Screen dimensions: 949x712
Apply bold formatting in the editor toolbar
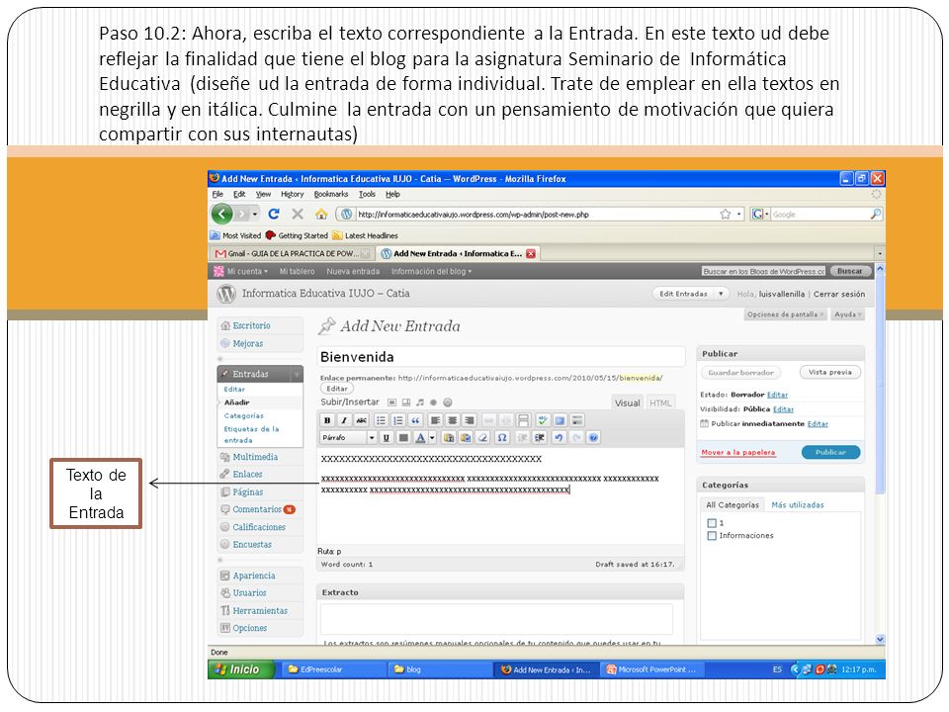[x=327, y=420]
